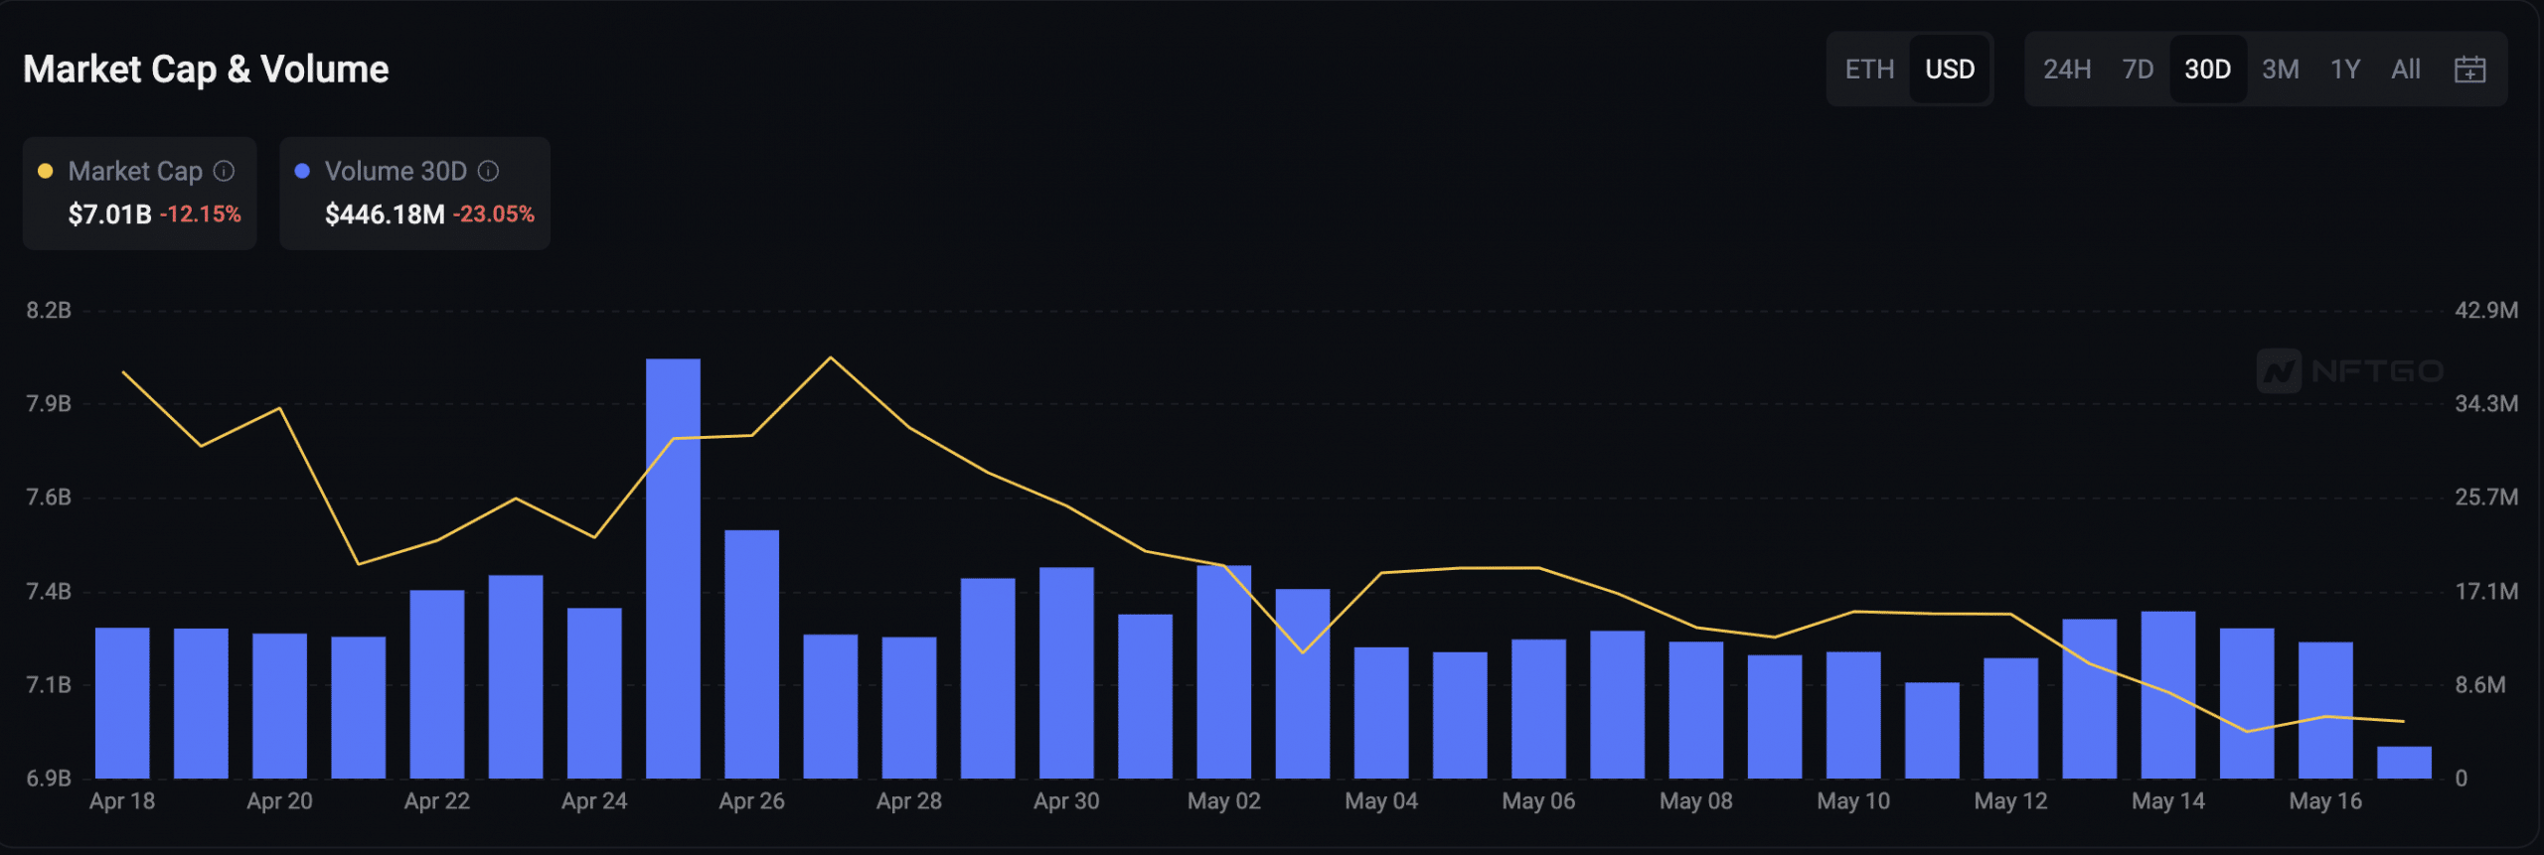Click the $7.01B market cap value
The image size is (2544, 855).
pos(109,214)
